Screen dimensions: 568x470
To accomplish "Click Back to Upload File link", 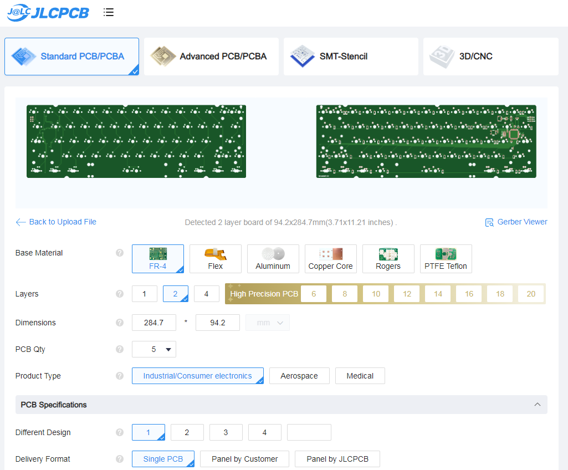I will tap(63, 222).
